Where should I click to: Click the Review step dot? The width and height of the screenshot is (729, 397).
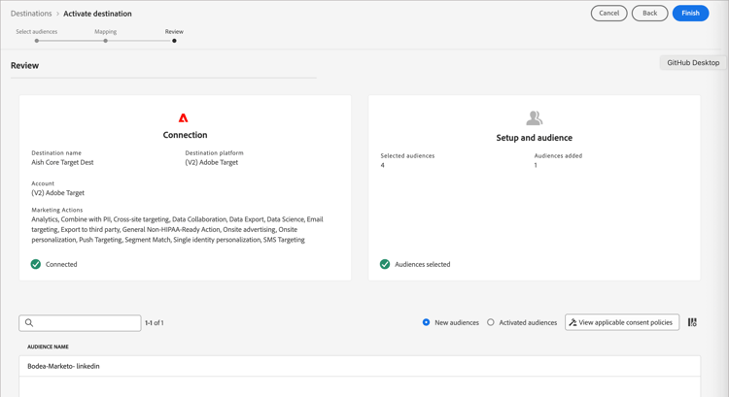click(174, 41)
